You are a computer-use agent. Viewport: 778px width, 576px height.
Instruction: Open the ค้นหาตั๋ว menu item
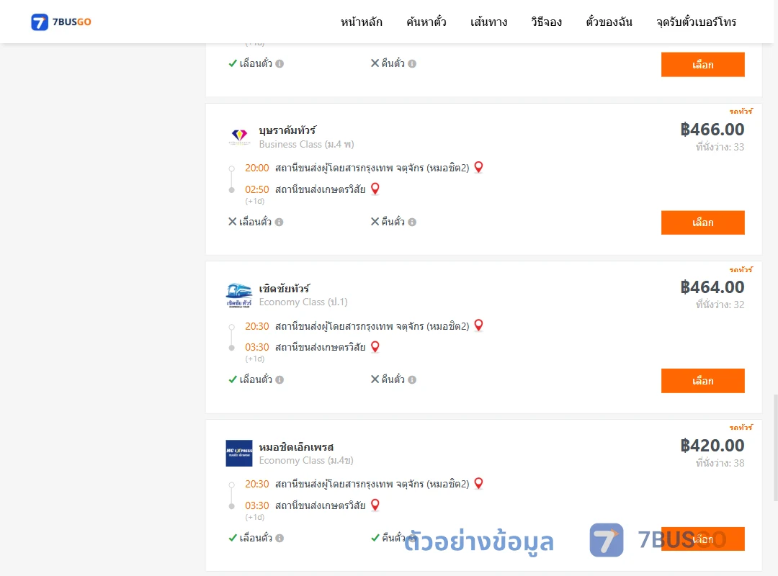point(426,22)
